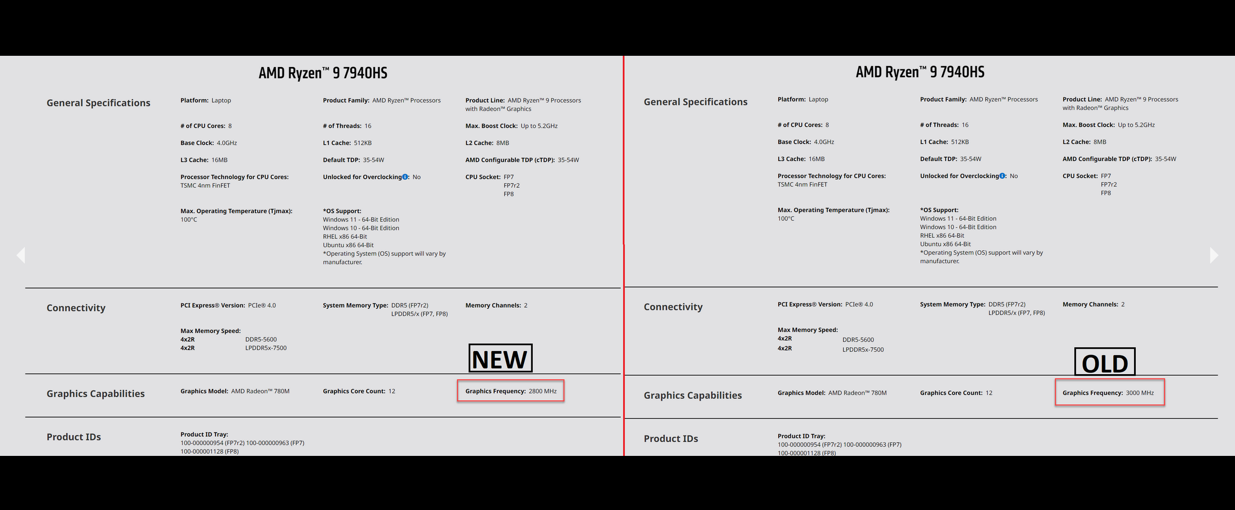Select the 'Graphics Frequency: 2800 MHz' value
Image resolution: width=1235 pixels, height=510 pixels.
coord(511,391)
